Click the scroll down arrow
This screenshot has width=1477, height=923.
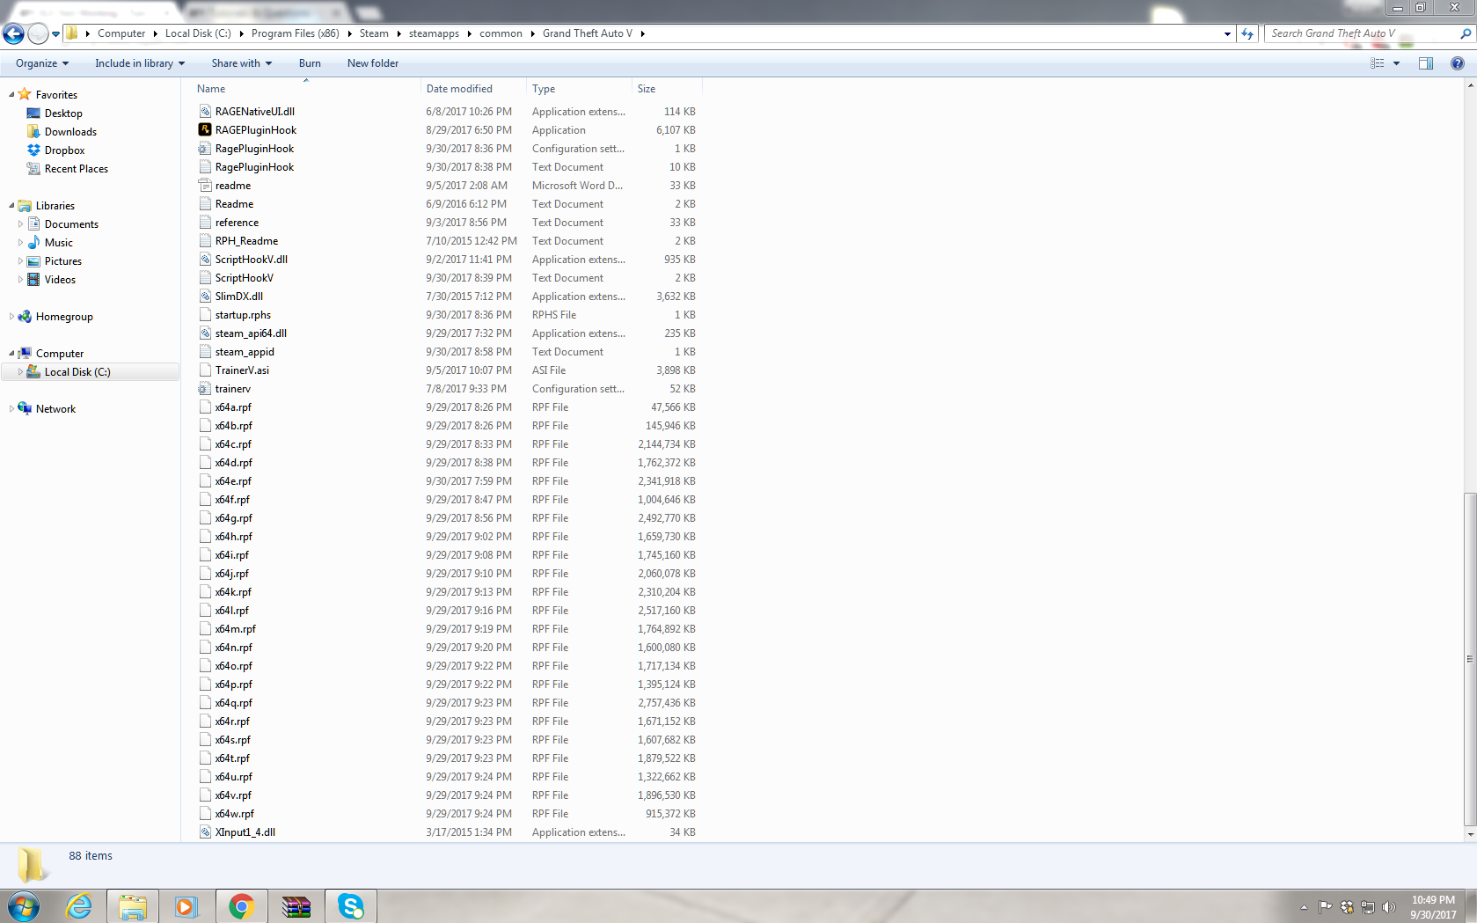tap(1470, 834)
